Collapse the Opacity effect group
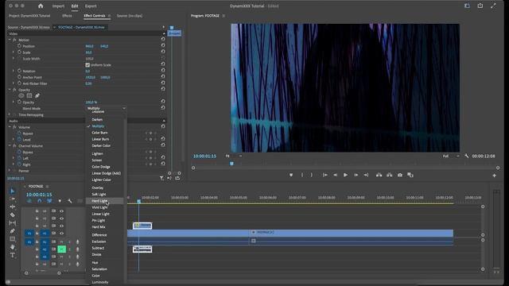The height and width of the screenshot is (286, 509). click(x=10, y=90)
